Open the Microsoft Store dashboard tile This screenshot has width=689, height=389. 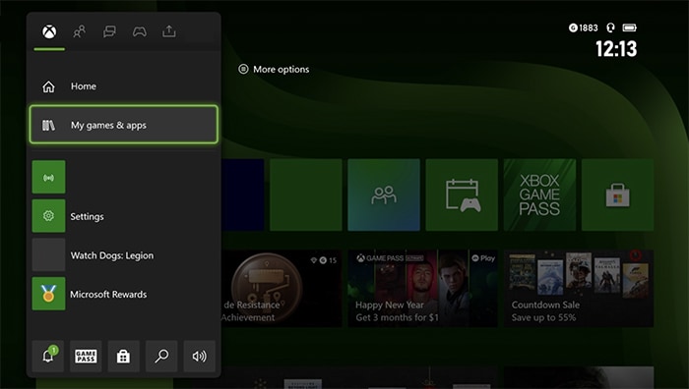617,194
